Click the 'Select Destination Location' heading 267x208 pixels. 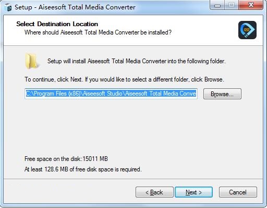(57, 24)
